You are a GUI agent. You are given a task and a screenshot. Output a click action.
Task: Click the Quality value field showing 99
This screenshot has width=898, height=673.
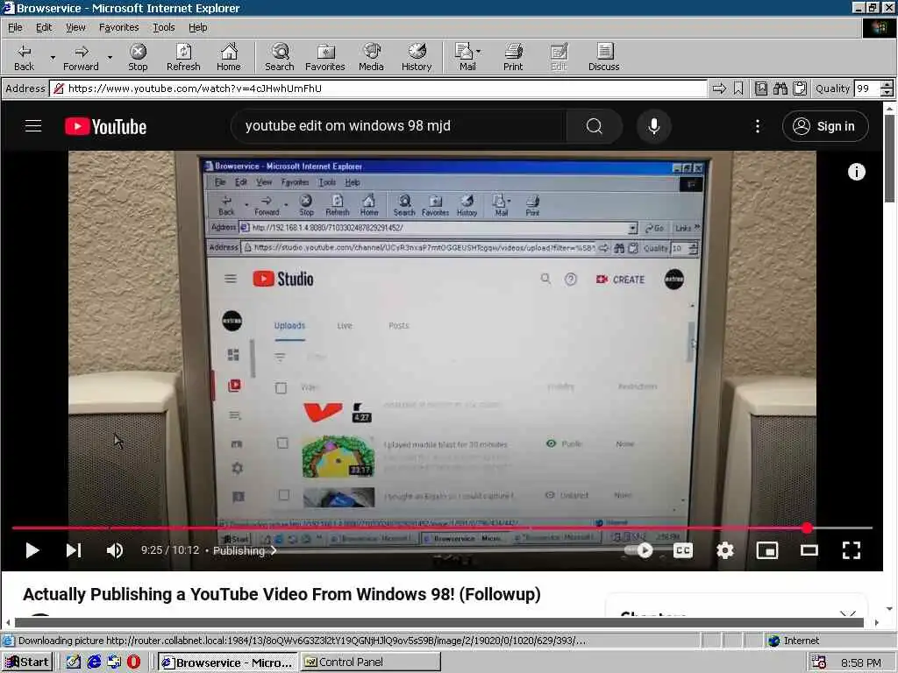coord(866,89)
